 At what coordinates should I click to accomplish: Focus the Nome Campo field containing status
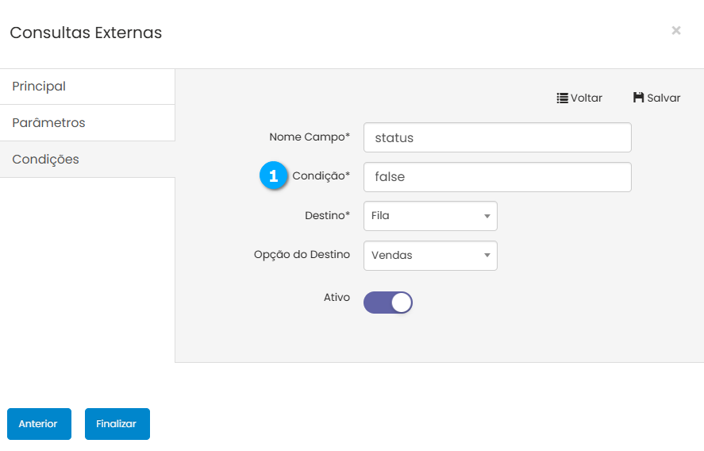tap(497, 137)
